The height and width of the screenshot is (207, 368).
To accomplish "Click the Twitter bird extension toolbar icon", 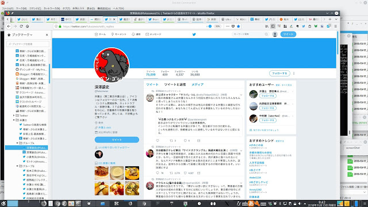I will click(x=304, y=26).
